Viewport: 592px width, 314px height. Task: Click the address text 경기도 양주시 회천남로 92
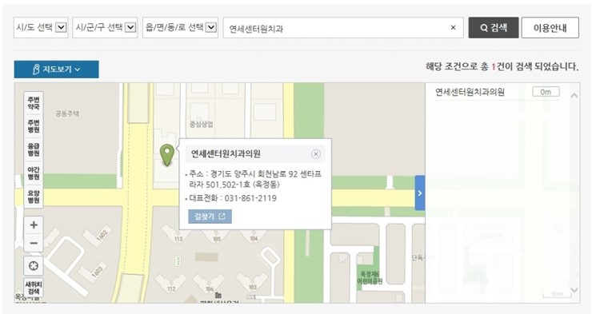(x=254, y=174)
